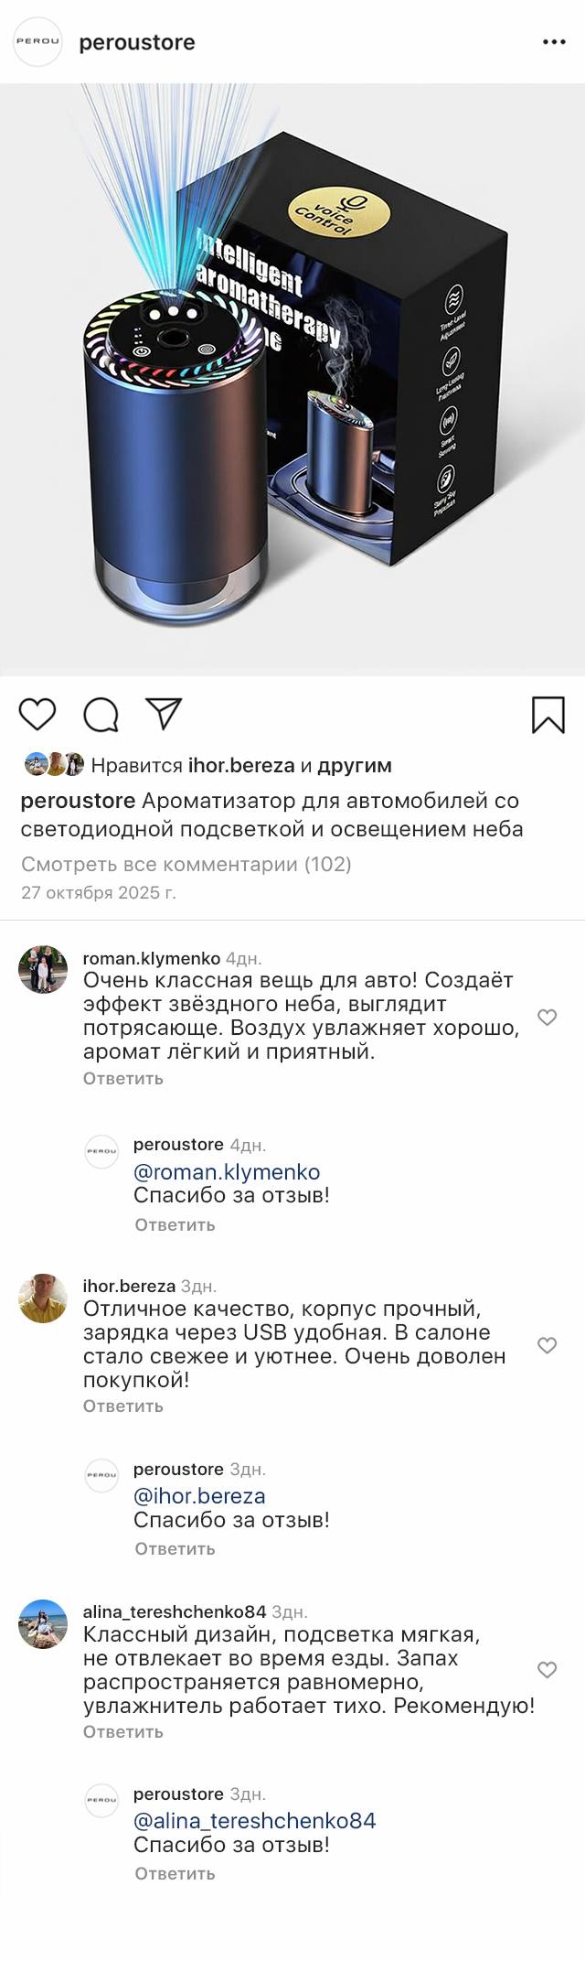Open comments using the speech bubble icon
This screenshot has width=585, height=1961.
pos(101,715)
